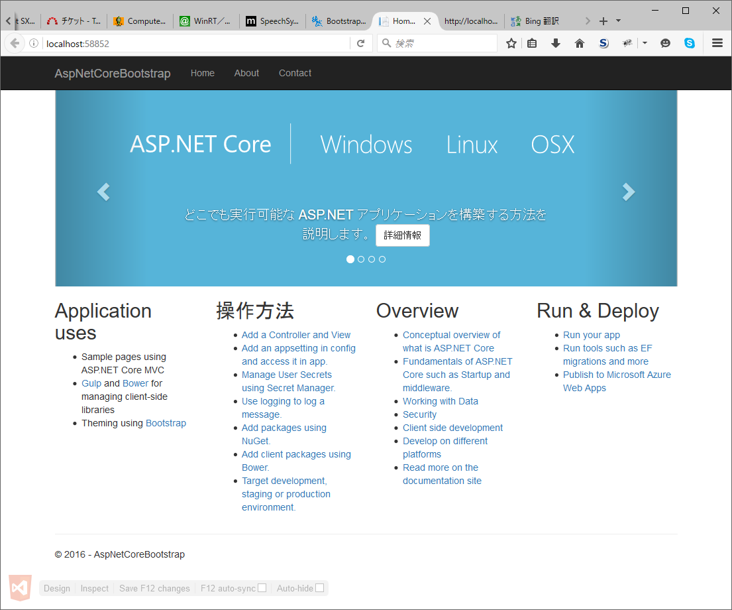Click the chat smiley face icon
The image size is (732, 610).
(x=665, y=44)
